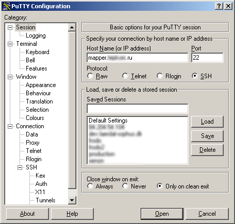Choose Never for close window on exit
Image resolution: width=235 pixels, height=224 pixels.
(x=125, y=186)
